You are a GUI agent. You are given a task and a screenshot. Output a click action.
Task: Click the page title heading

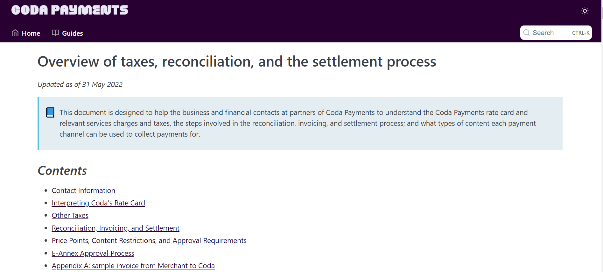237,61
